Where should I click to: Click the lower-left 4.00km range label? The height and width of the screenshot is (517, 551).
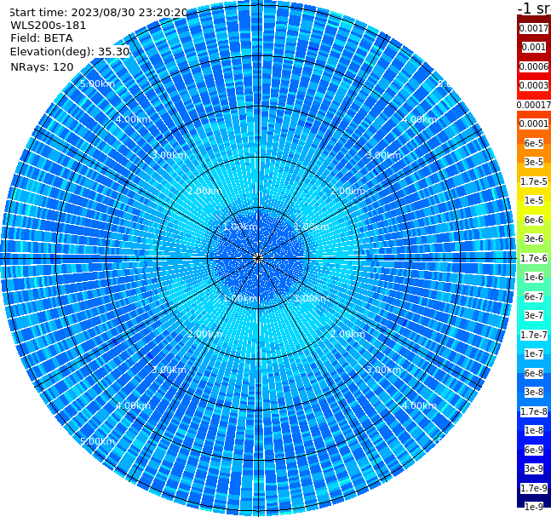coord(133,405)
